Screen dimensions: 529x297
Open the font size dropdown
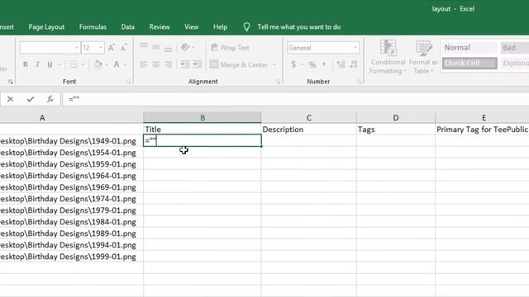coord(101,48)
